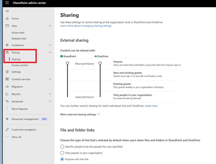Click the Home house icon

pyautogui.click(x=7, y=19)
